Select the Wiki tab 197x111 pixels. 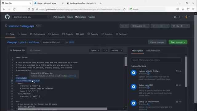click(x=80, y=34)
